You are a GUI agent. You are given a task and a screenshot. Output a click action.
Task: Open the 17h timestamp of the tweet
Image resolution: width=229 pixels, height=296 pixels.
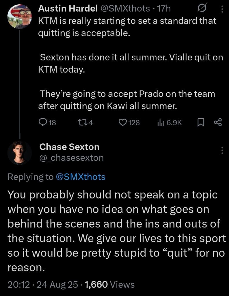(x=165, y=9)
